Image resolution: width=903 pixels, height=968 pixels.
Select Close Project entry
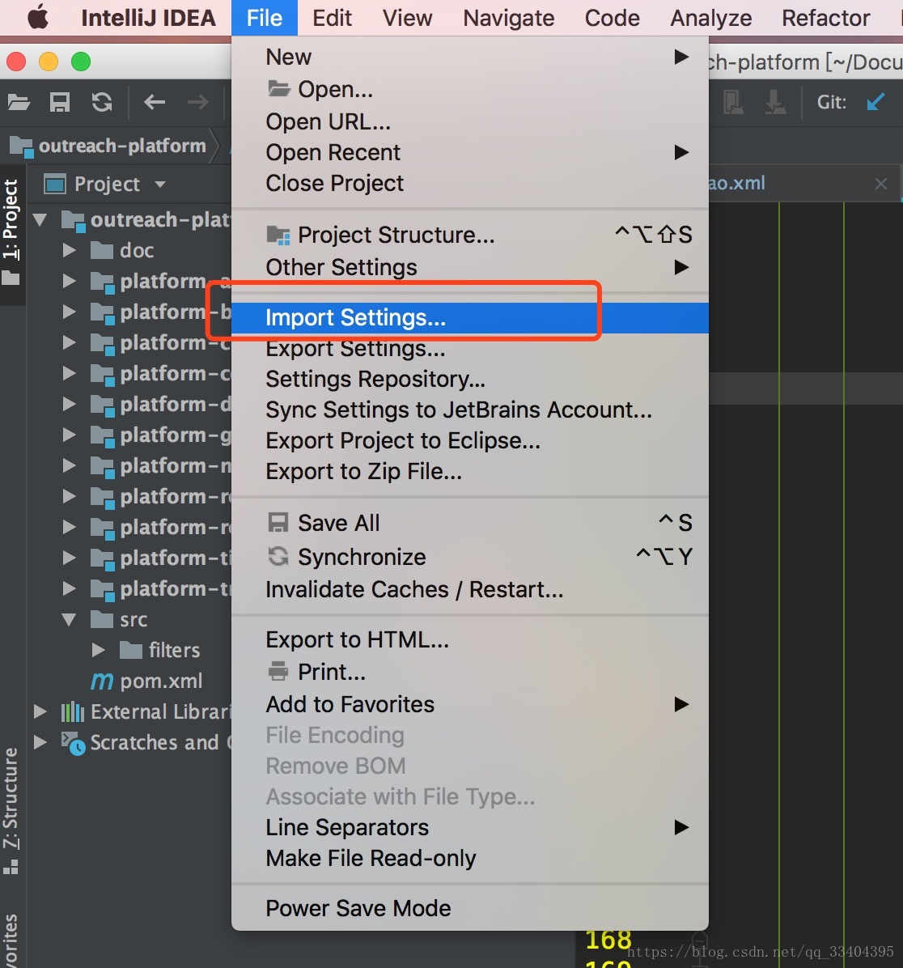click(x=470, y=184)
